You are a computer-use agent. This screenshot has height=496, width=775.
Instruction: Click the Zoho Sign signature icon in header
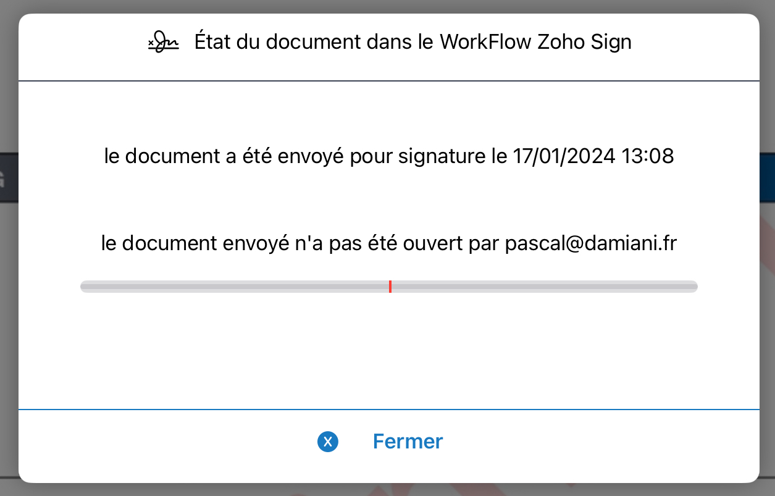coord(163,43)
